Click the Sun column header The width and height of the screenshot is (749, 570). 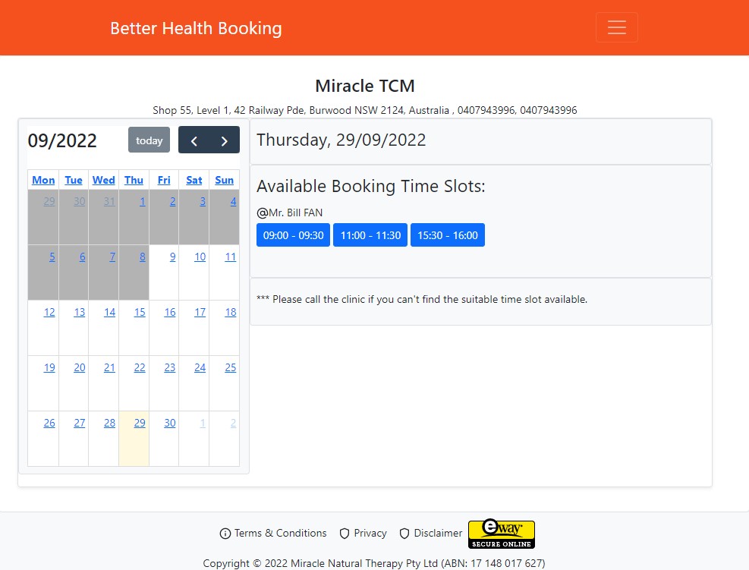click(224, 180)
